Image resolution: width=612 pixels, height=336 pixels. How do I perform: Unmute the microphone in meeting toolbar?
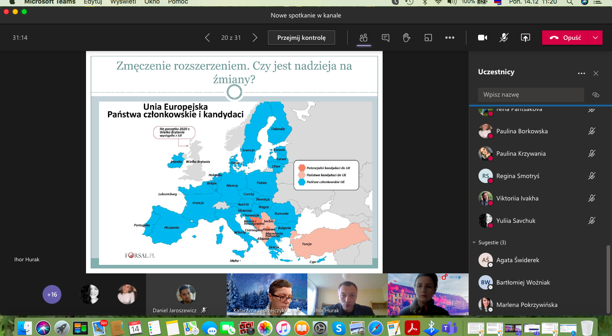[x=504, y=38]
